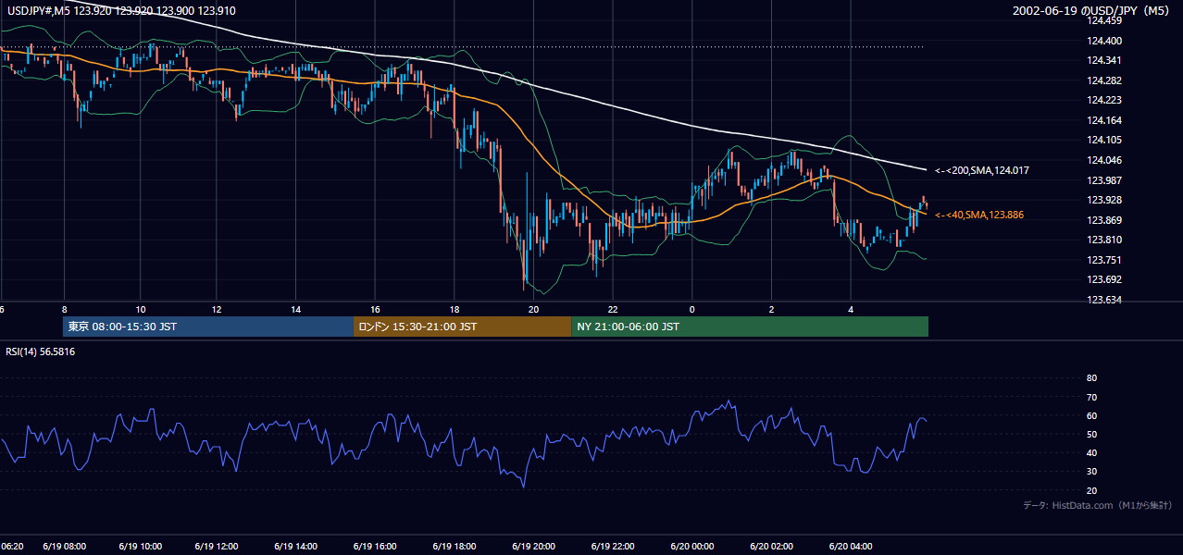The image size is (1183, 555).
Task: Click the 124.459 price axis label
Action: pyautogui.click(x=1104, y=20)
